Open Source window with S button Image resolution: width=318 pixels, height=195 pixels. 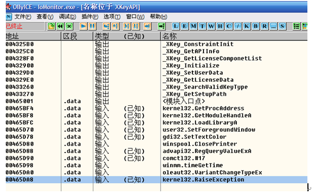point(282,26)
